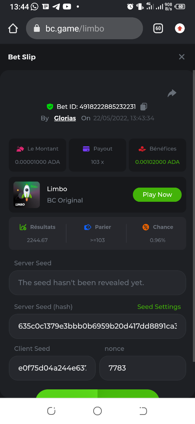Open the browser tab counter showing 60
This screenshot has width=195, height=424.
point(158,29)
